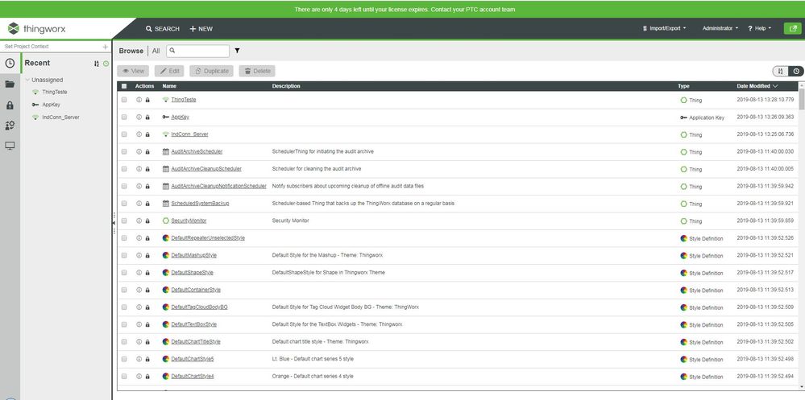Open the Import/Export dropdown
The width and height of the screenshot is (805, 400).
664,28
